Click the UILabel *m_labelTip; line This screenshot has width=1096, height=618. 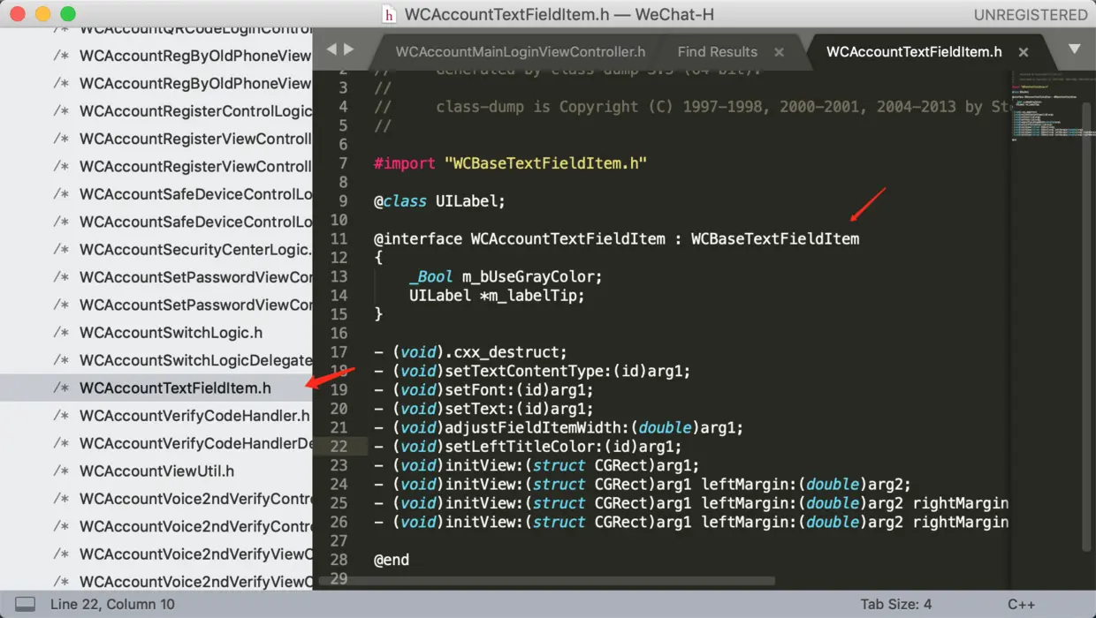point(497,296)
